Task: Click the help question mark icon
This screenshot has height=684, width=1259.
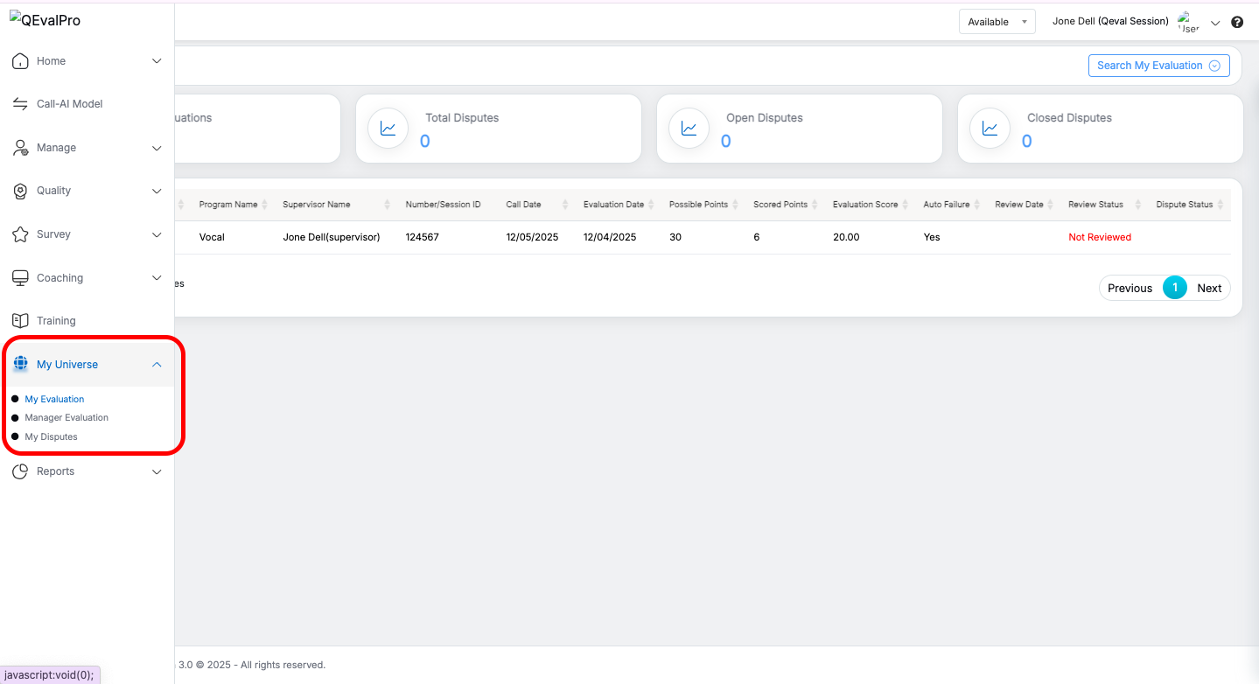Action: click(x=1236, y=23)
